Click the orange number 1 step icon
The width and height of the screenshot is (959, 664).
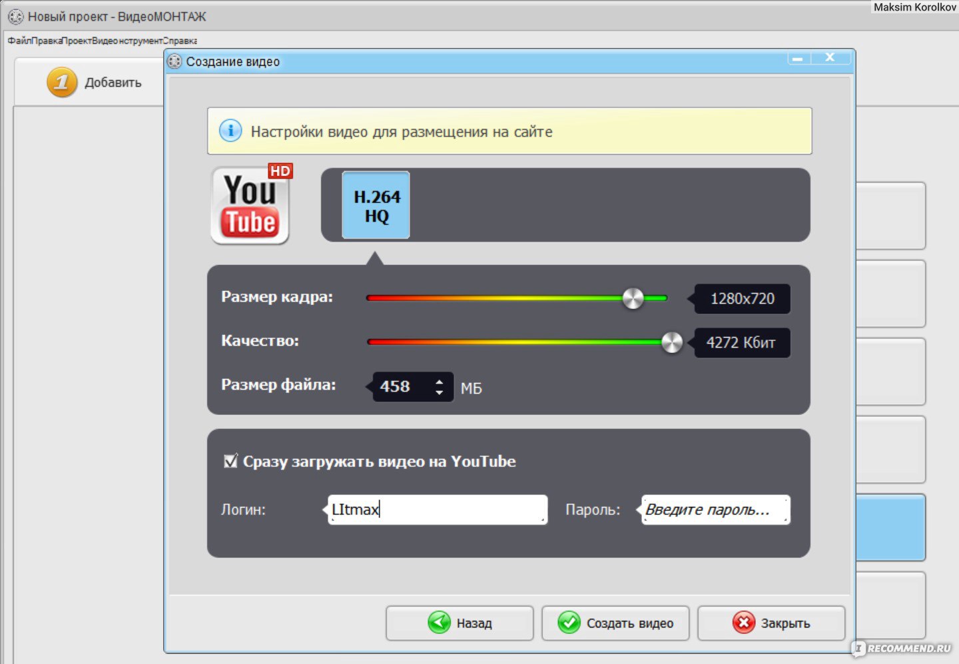point(62,83)
